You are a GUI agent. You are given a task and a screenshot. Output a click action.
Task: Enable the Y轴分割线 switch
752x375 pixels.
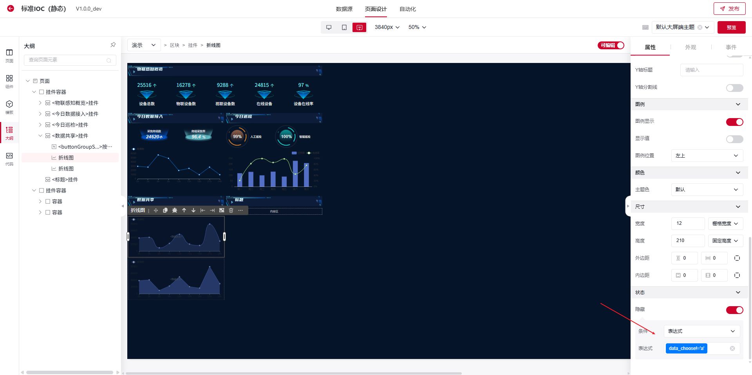point(734,88)
